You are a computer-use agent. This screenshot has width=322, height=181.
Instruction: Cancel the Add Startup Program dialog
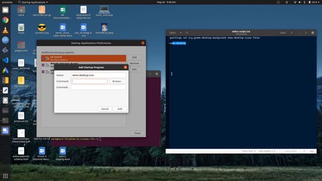pyautogui.click(x=105, y=109)
